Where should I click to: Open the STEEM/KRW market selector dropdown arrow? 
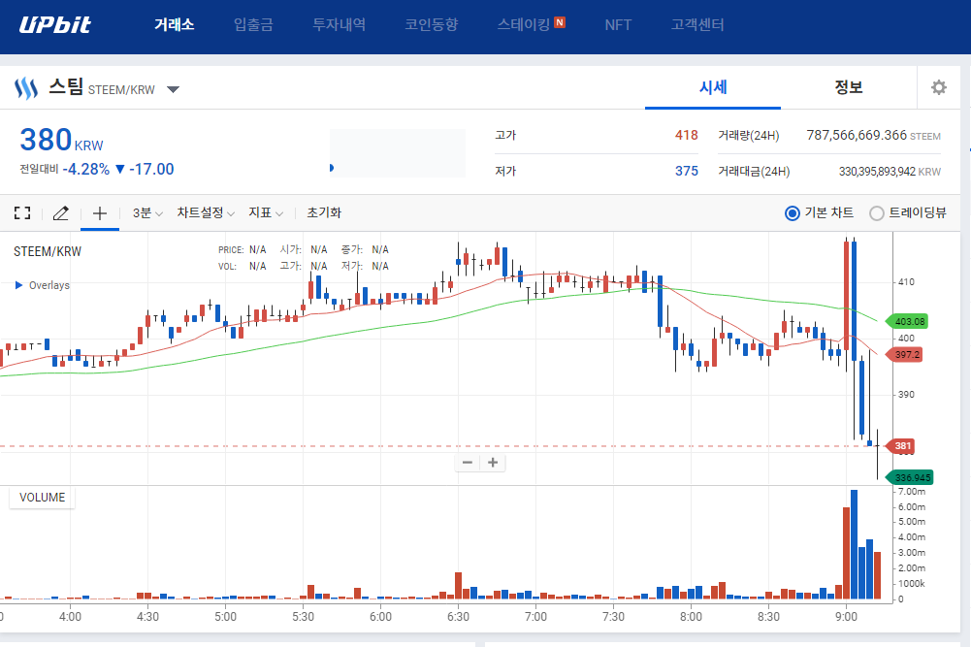click(x=174, y=90)
